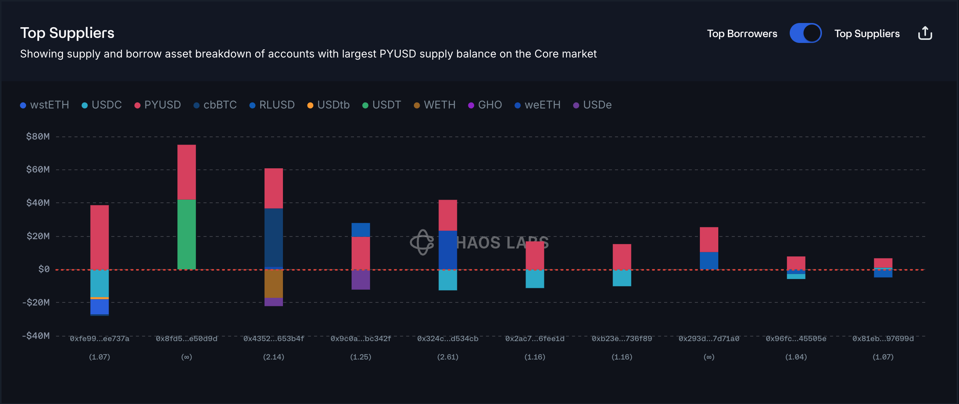This screenshot has height=404, width=959.
Task: Click the cbBTC legend dot
Action: pos(197,105)
